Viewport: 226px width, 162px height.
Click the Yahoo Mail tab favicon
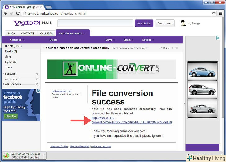(x=7, y=7)
